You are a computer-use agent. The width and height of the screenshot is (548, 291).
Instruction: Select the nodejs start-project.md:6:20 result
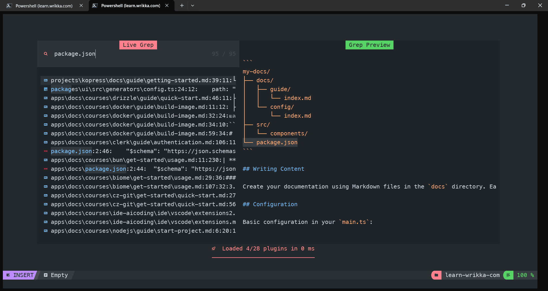coord(138,231)
